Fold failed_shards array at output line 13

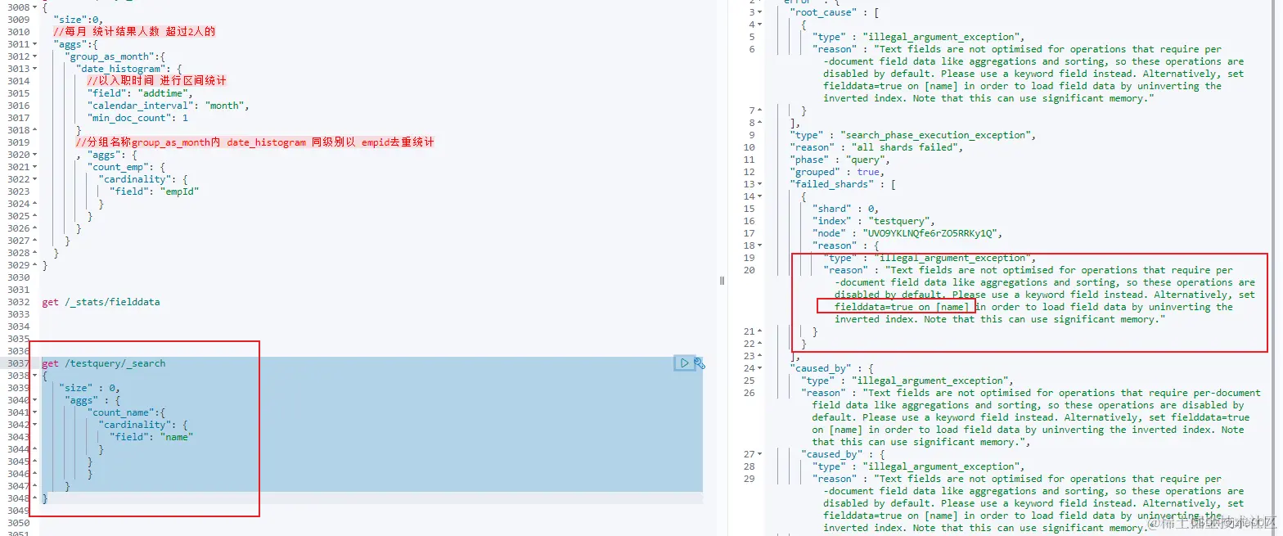point(761,184)
